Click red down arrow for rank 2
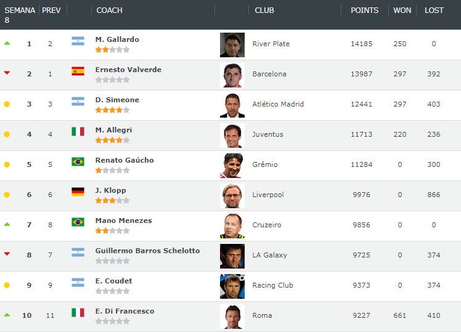 pyautogui.click(x=7, y=73)
